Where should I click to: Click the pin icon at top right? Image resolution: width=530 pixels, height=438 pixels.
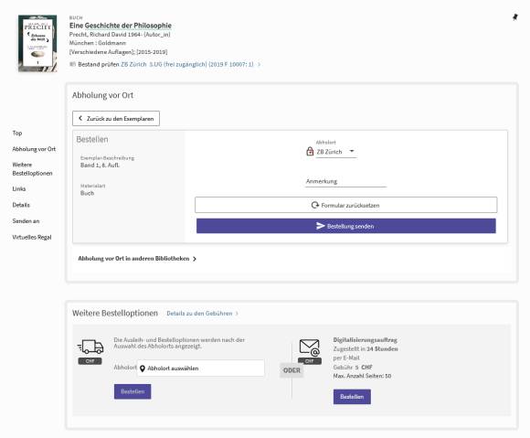tap(514, 16)
